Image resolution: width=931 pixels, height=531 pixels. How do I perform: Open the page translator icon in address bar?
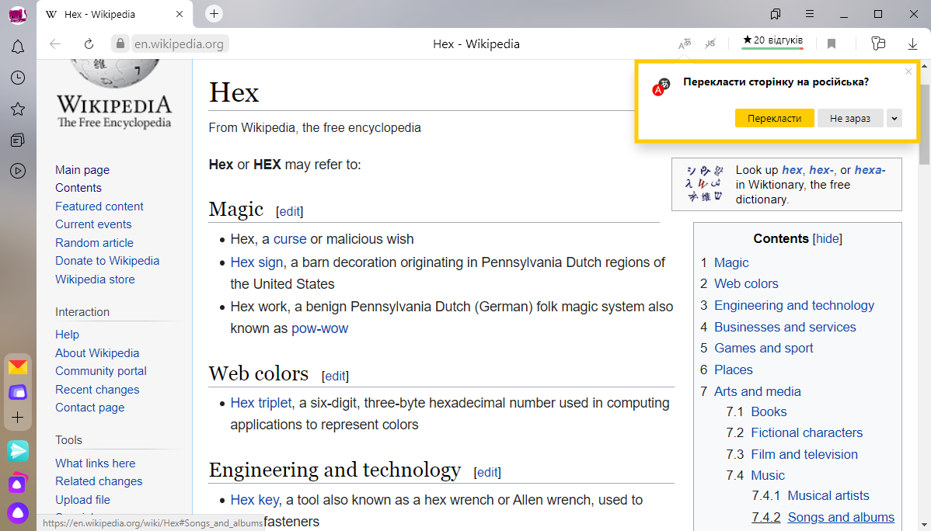(x=685, y=43)
